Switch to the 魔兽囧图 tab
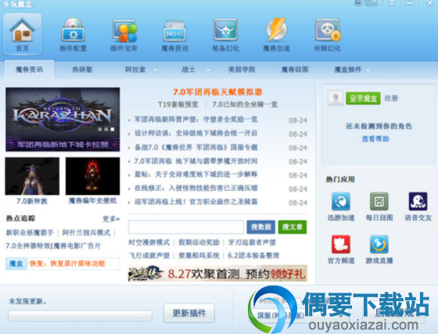The image size is (438, 334). (295, 70)
